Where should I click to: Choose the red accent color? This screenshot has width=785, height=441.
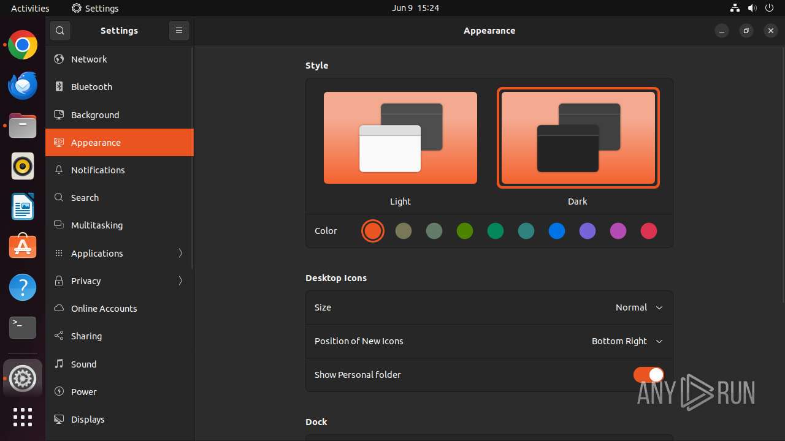click(649, 231)
